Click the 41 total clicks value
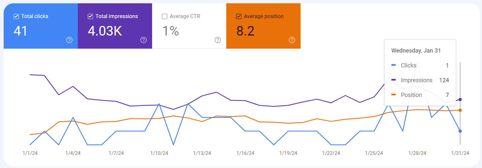Image resolution: width=482 pixels, height=168 pixels. (20, 31)
